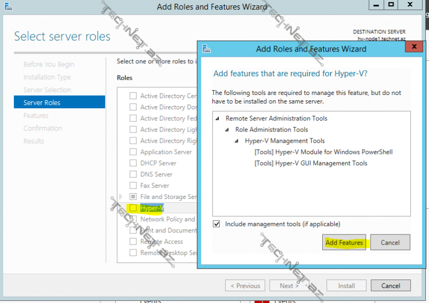Select the DHCP Server role label

[x=158, y=163]
